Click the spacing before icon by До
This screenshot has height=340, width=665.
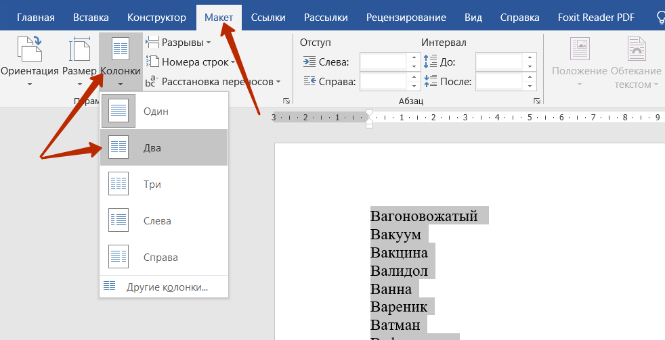(430, 62)
